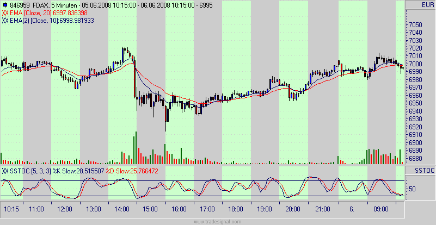Click the 7020 price scale label
The image size is (436, 225).
(x=415, y=48)
